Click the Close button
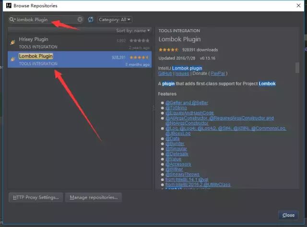Screen dimensions: 307x227 (288, 215)
